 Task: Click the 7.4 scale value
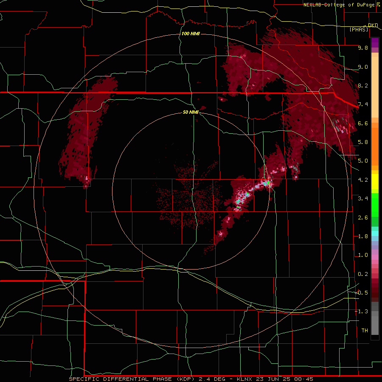pyautogui.click(x=363, y=104)
